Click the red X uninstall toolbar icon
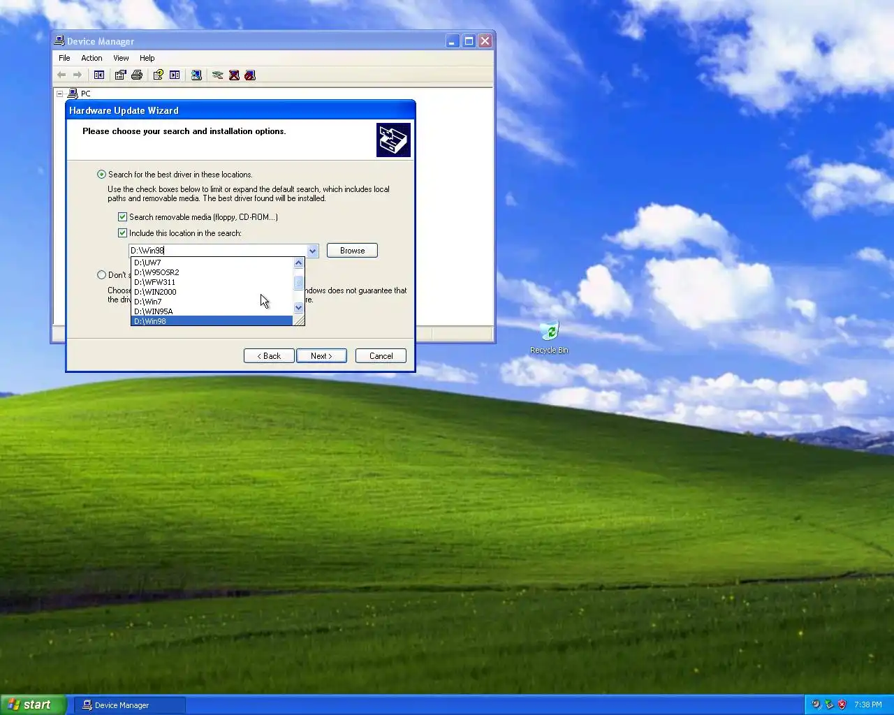The image size is (894, 715). pyautogui.click(x=234, y=75)
